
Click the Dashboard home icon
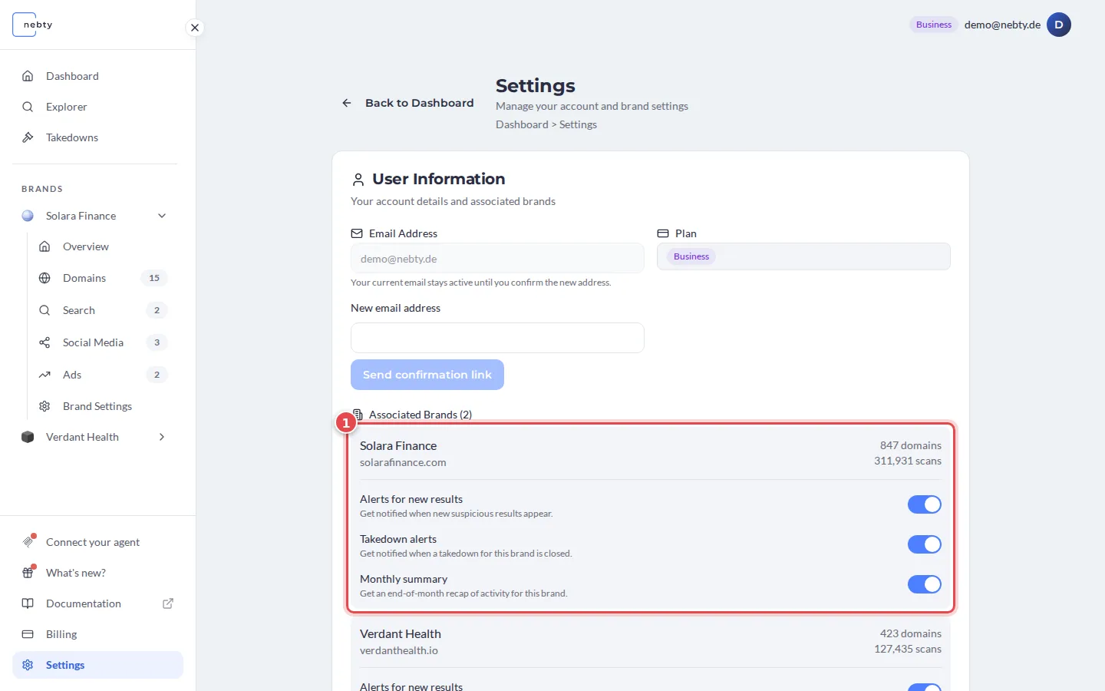click(28, 76)
